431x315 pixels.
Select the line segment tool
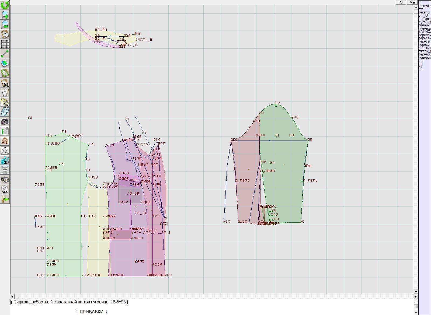pos(5,54)
